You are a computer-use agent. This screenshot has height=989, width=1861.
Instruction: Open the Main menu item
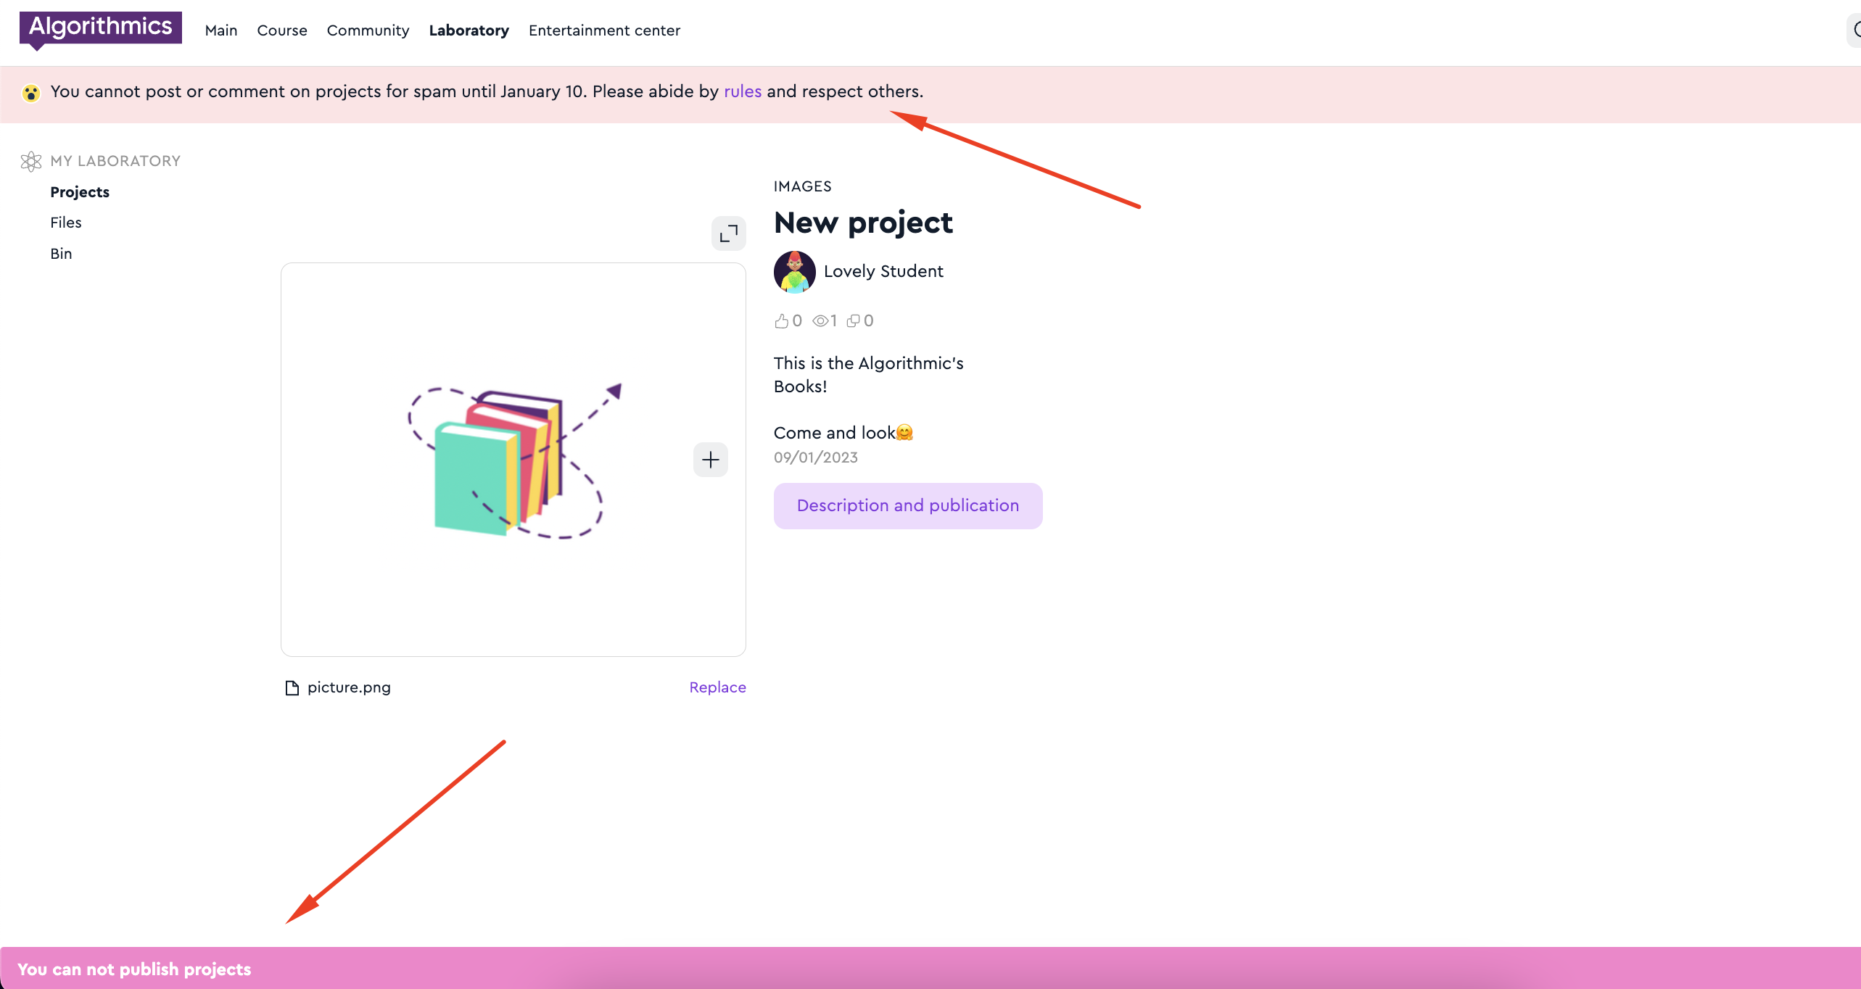221,30
